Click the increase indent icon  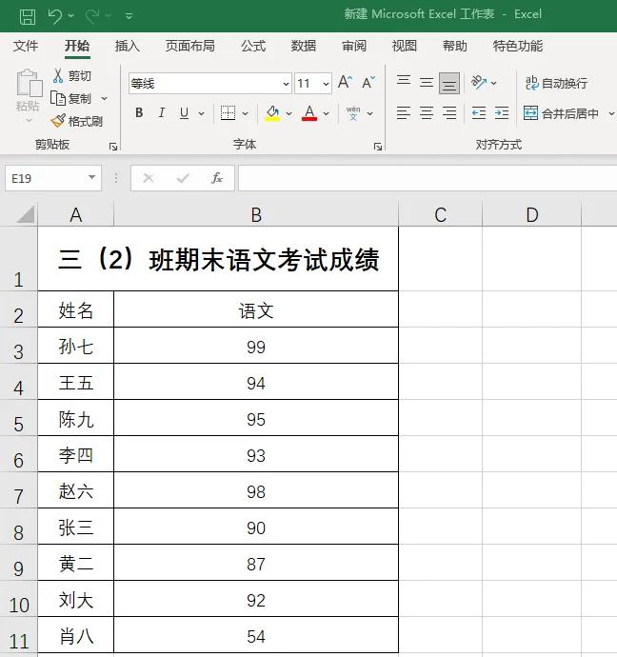[502, 113]
